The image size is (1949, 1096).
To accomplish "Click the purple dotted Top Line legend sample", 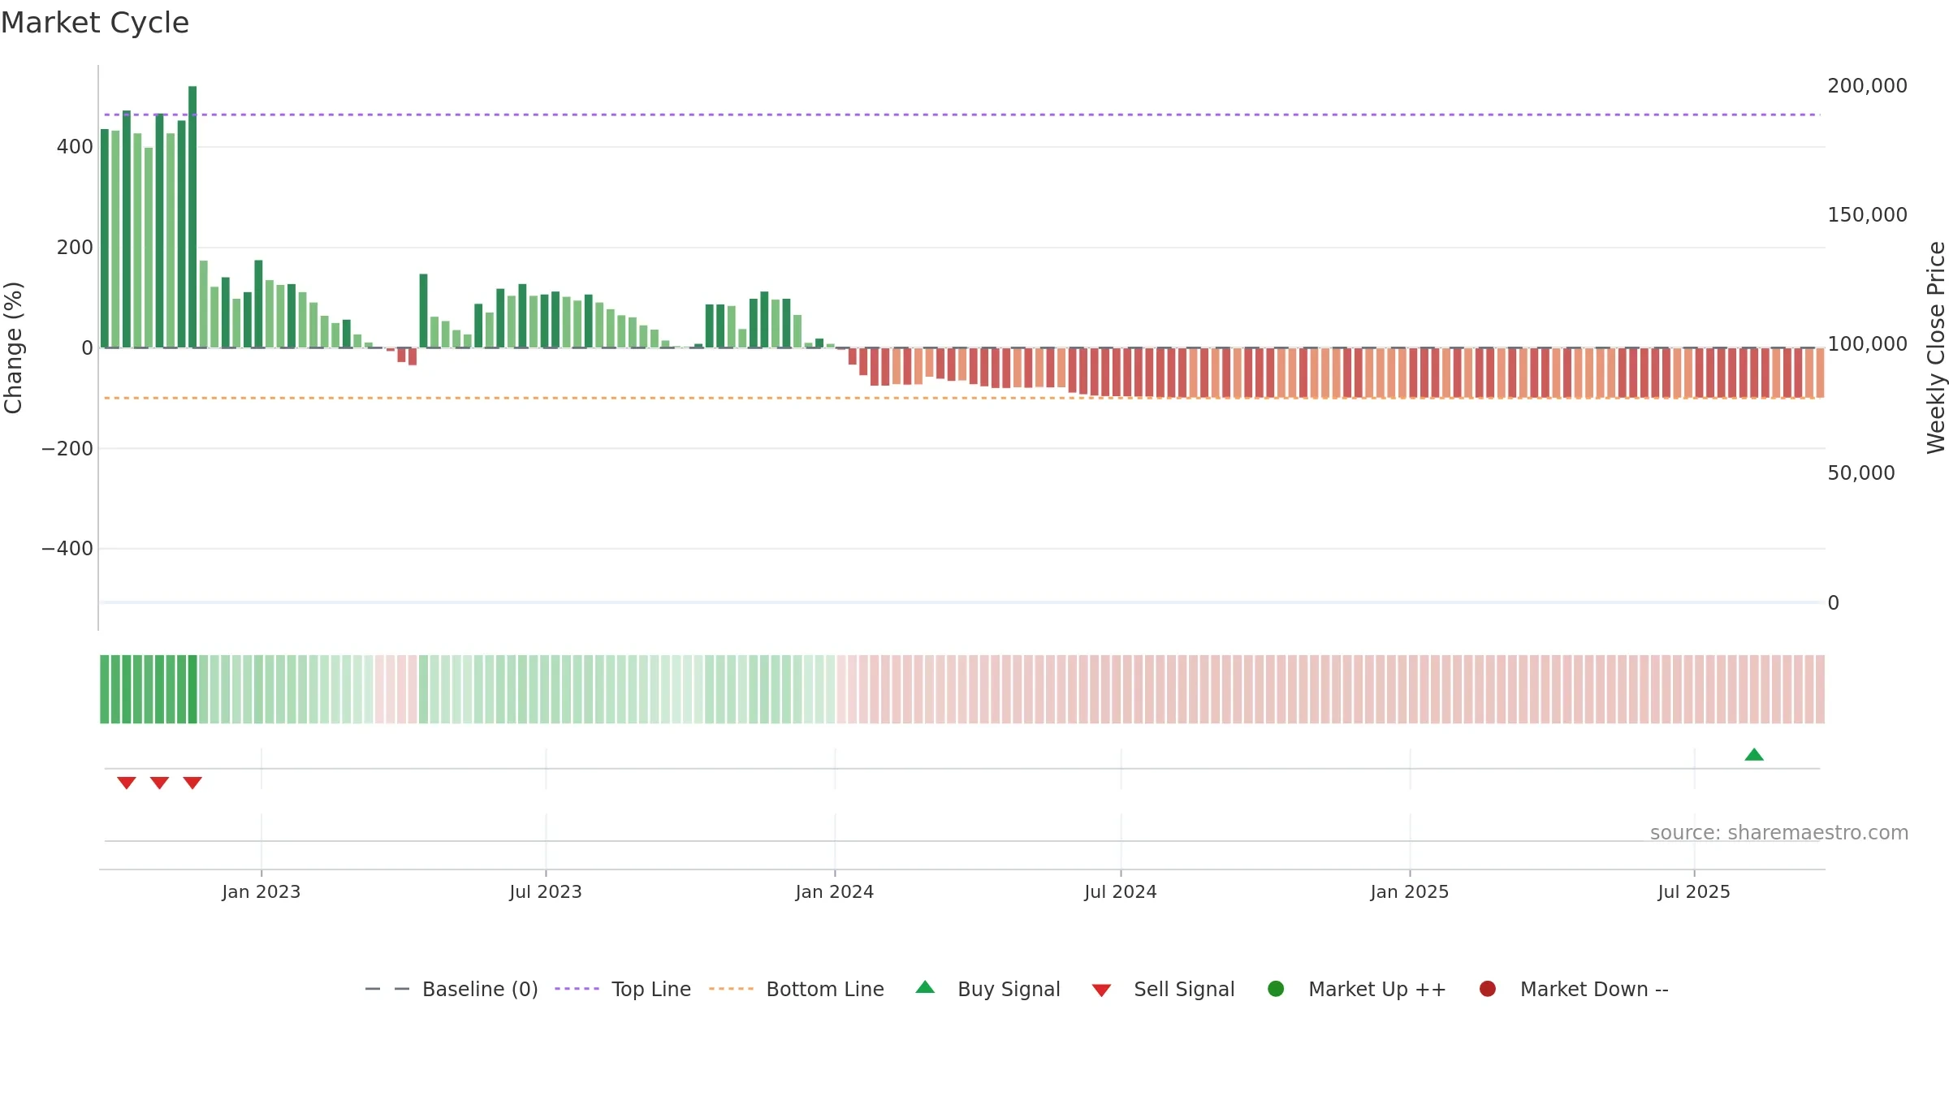I will tap(577, 989).
